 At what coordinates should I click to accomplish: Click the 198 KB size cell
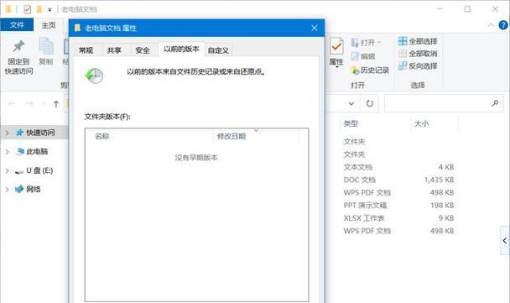(442, 206)
